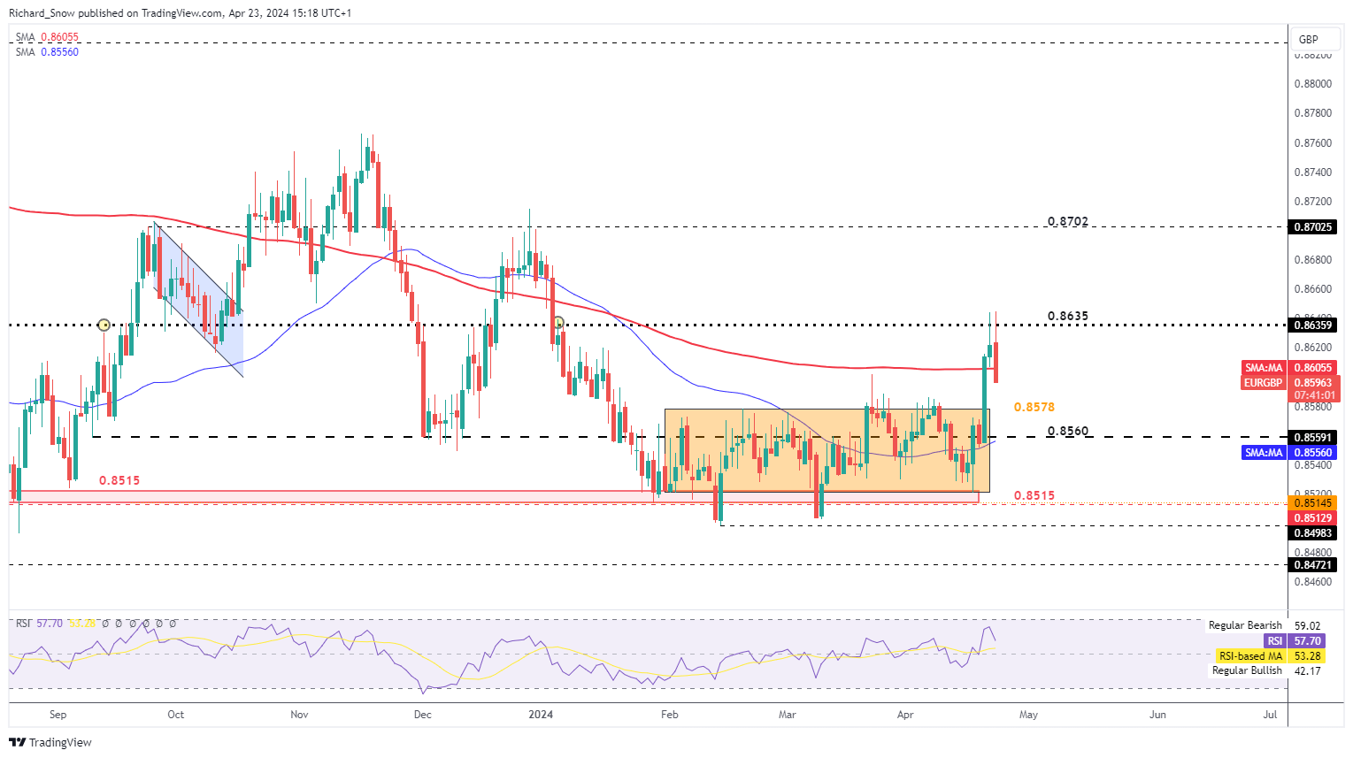This screenshot has width=1353, height=758.
Task: Click the blue SMA:MA axis tag
Action: (1264, 453)
